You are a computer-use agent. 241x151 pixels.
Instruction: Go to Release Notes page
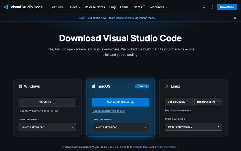[x=95, y=7]
